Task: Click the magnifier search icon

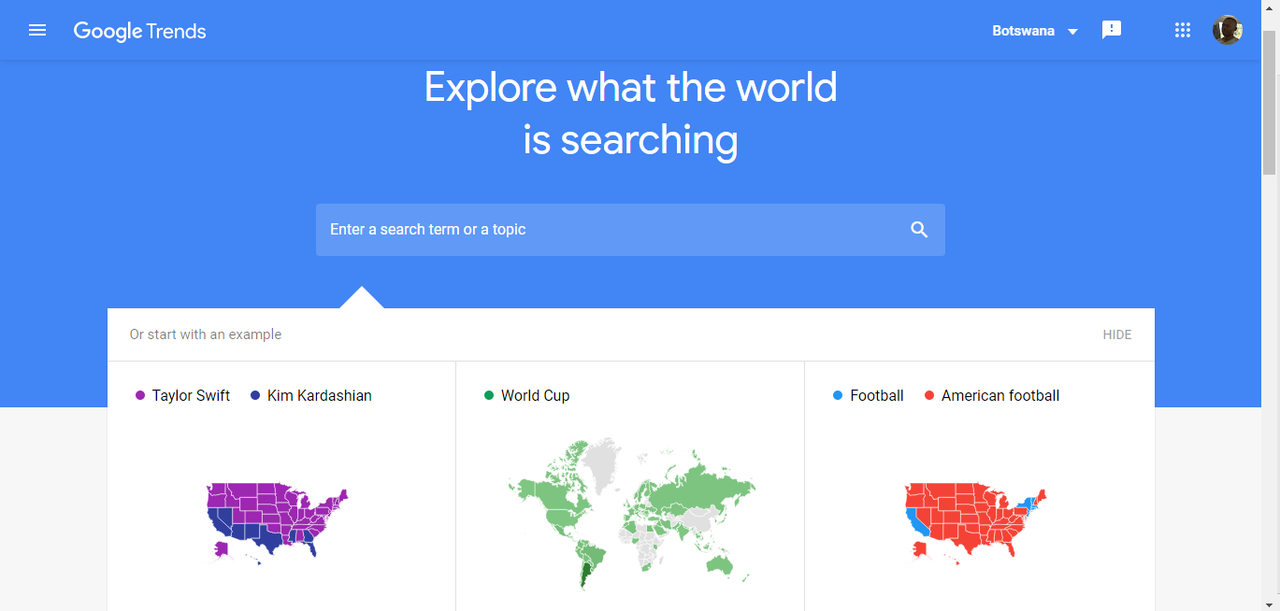Action: (x=919, y=230)
